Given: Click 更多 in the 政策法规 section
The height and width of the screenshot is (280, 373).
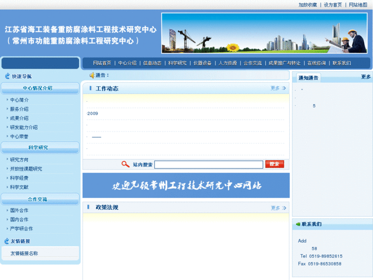Looking at the screenshot, I should pyautogui.click(x=275, y=208).
